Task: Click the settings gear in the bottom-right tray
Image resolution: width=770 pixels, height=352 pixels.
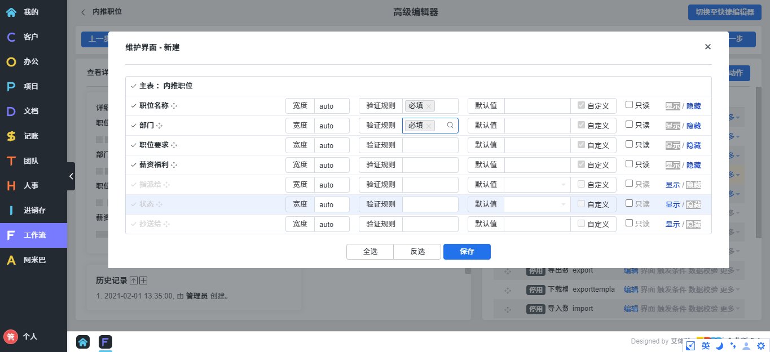Action: tap(760, 346)
